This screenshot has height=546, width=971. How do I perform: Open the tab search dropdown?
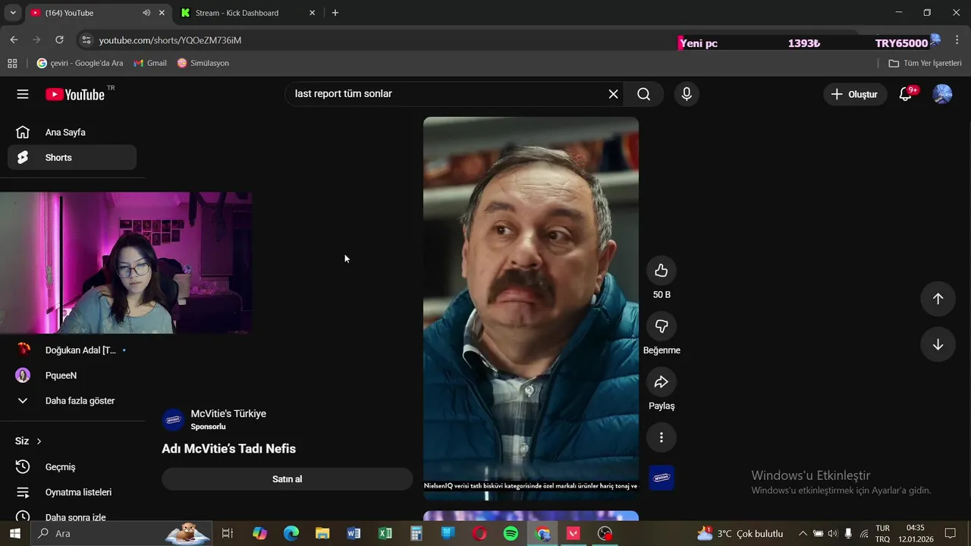[x=13, y=13]
